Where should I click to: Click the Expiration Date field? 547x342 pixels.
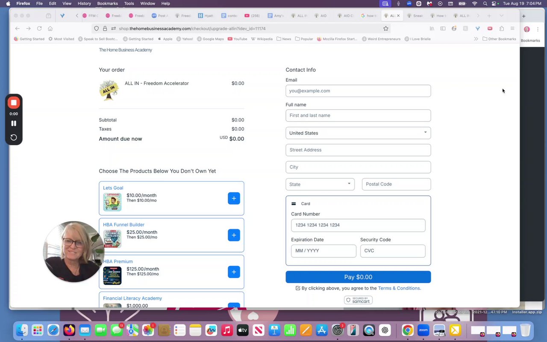tap(323, 251)
